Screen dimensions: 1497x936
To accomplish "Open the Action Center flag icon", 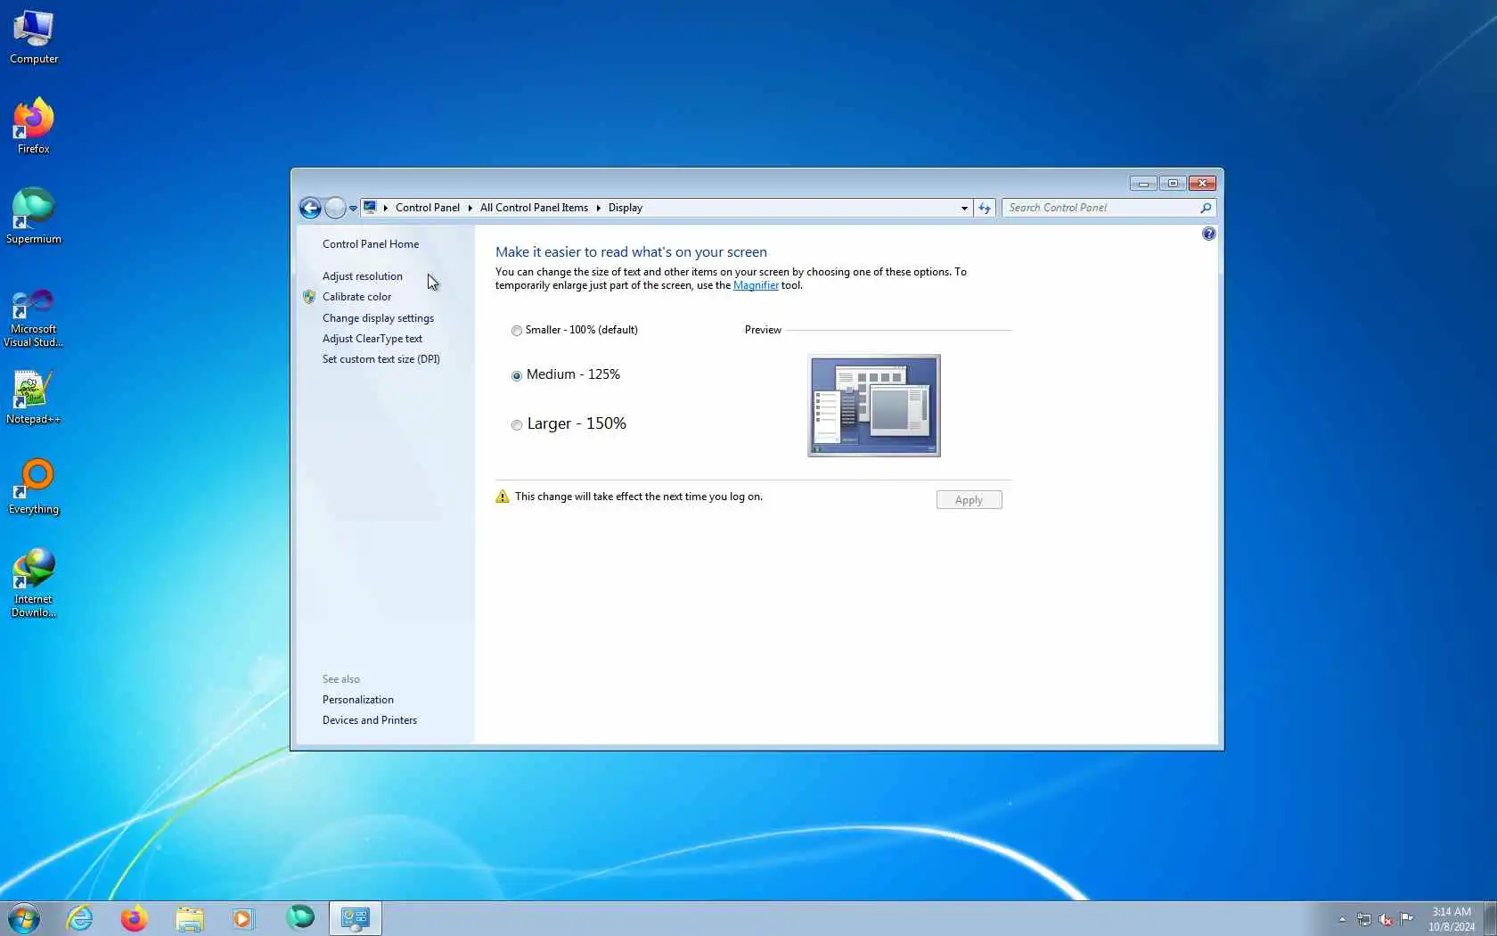I will click(x=1407, y=919).
